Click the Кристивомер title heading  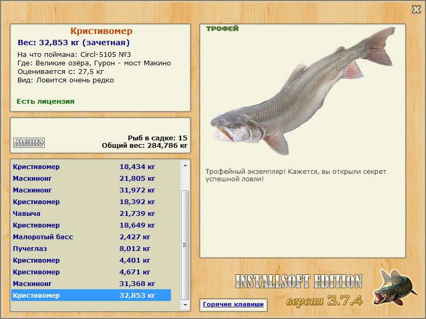pos(101,31)
